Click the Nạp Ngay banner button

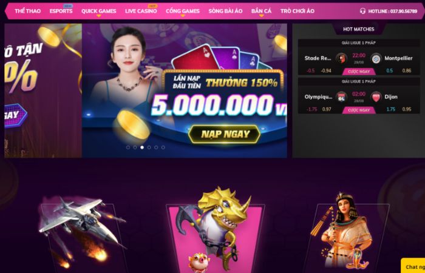224,134
